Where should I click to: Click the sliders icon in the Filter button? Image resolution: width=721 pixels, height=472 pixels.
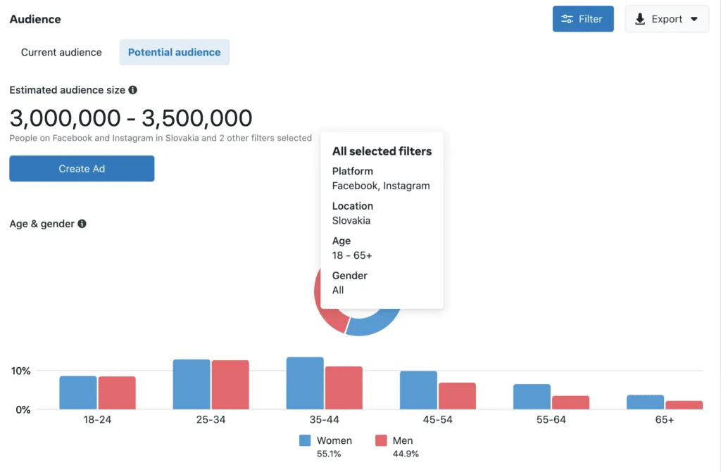[566, 19]
